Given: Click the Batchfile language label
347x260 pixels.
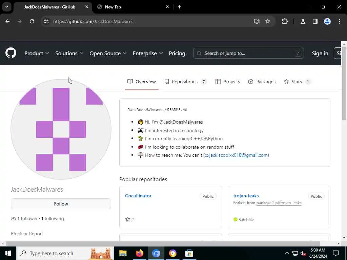Looking at the screenshot, I should [x=244, y=219].
